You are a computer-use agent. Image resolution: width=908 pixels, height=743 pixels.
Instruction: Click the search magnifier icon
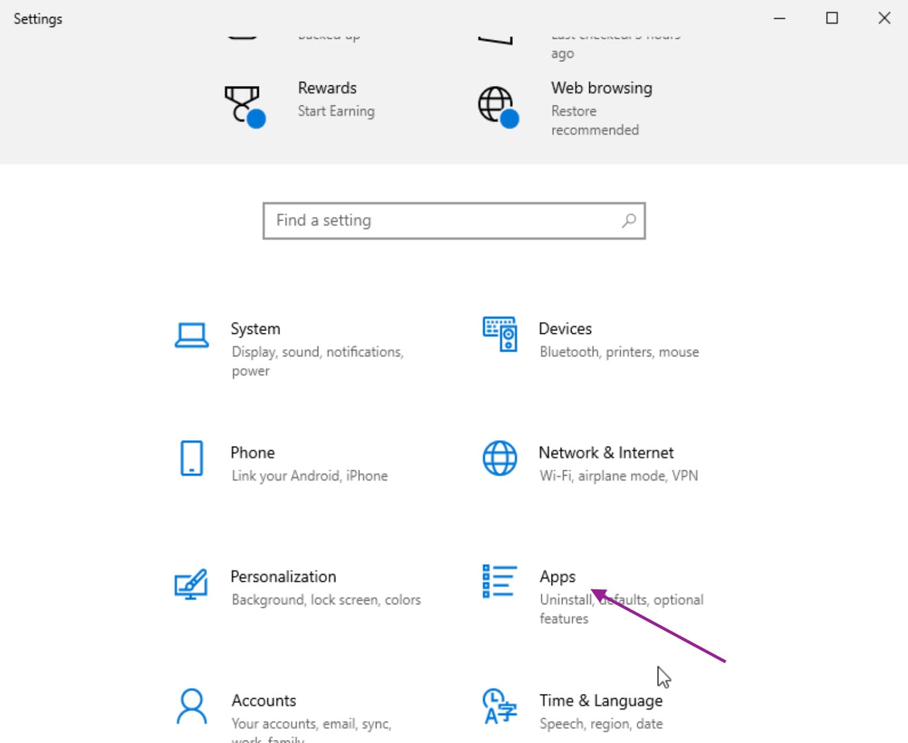[629, 221]
